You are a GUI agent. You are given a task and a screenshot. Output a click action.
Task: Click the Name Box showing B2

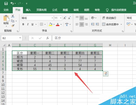pos(10,38)
